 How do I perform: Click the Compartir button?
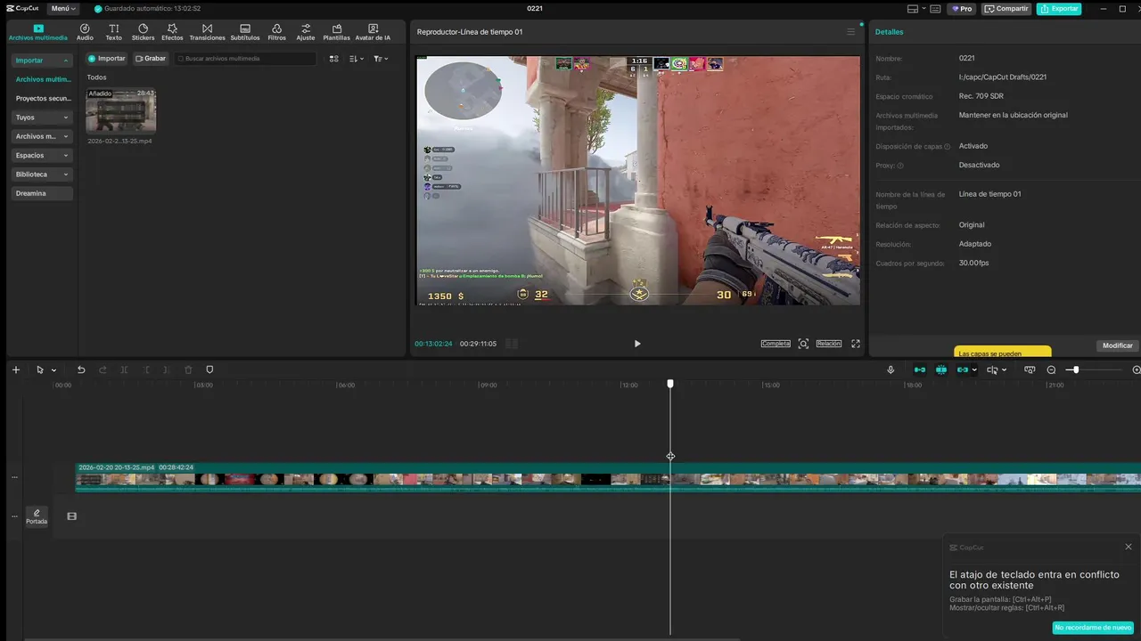tap(1006, 9)
